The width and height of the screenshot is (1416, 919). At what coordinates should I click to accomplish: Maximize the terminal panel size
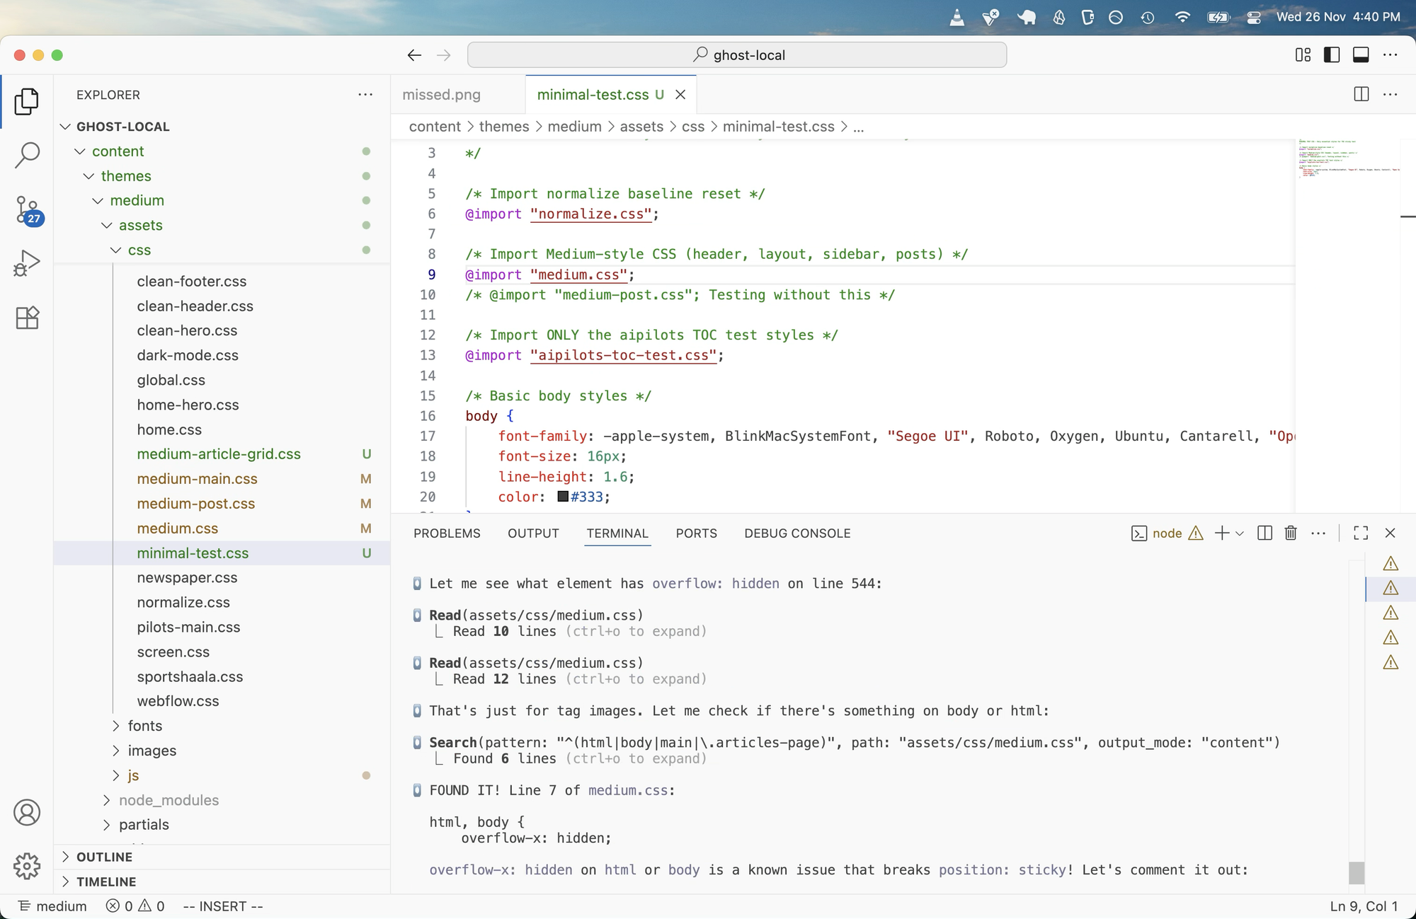click(x=1360, y=533)
